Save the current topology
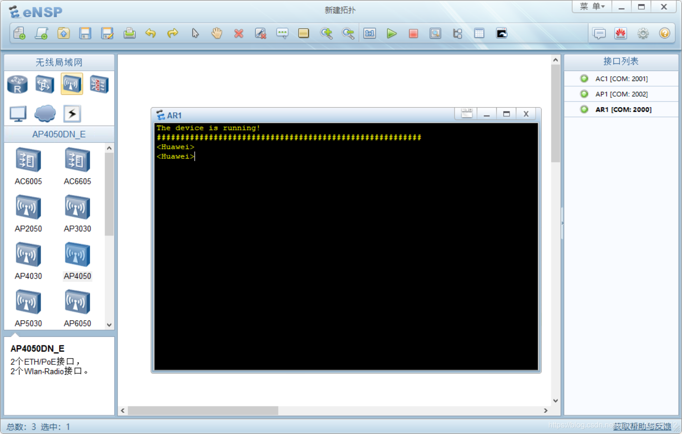The image size is (682, 434). 85,33
